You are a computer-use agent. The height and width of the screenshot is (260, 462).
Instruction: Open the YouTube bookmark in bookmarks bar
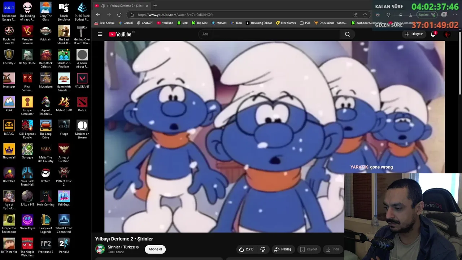165,23
